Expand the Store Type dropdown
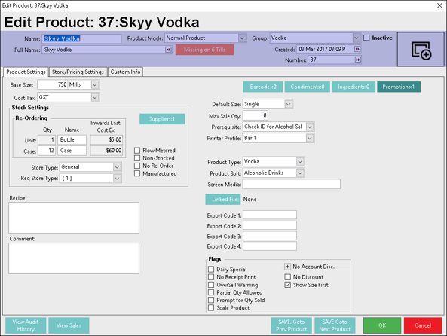 117,167
